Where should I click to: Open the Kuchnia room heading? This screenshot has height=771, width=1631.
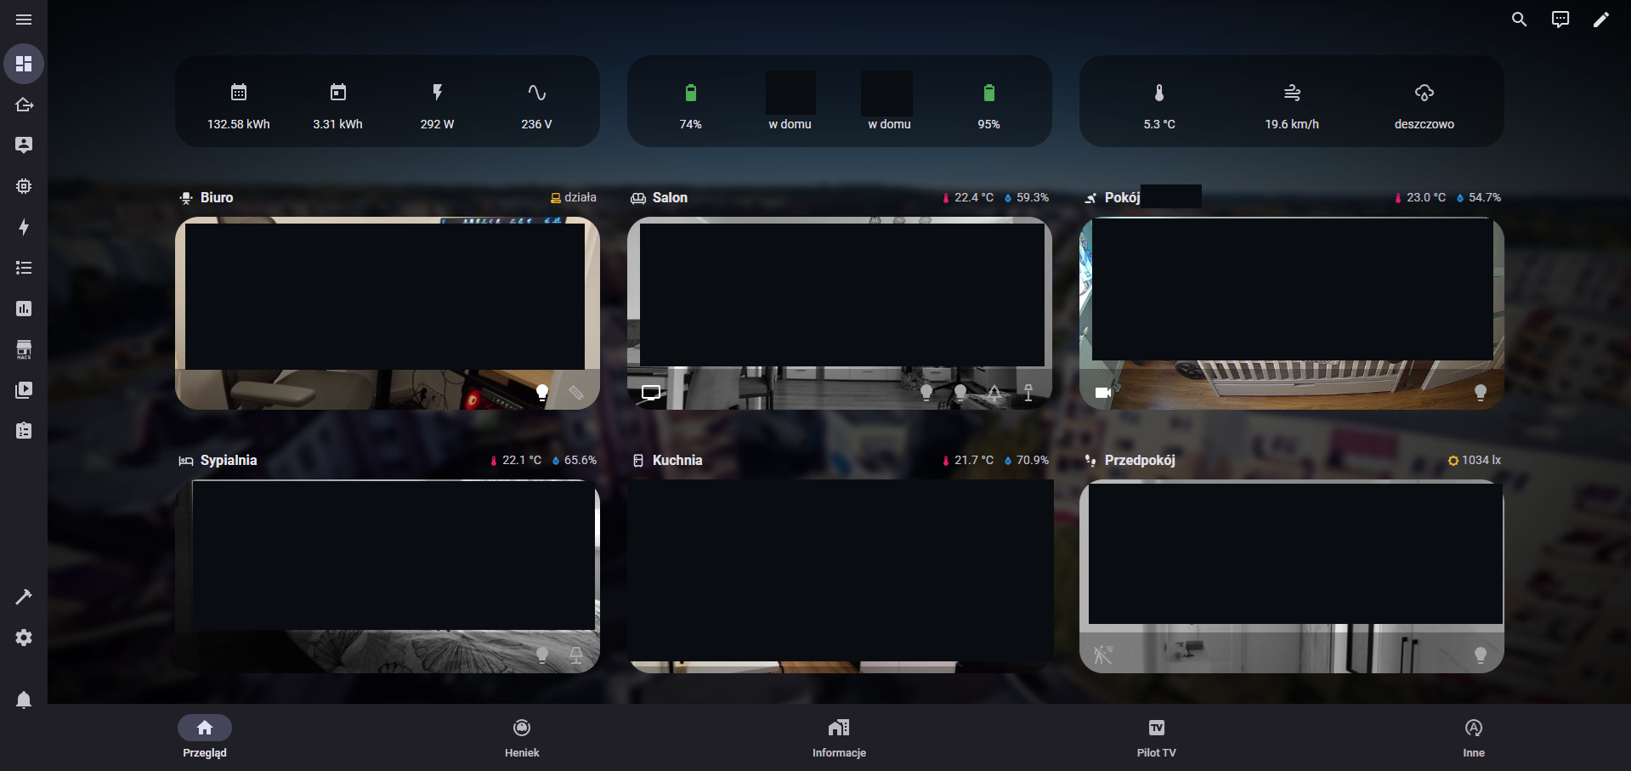[667, 460]
